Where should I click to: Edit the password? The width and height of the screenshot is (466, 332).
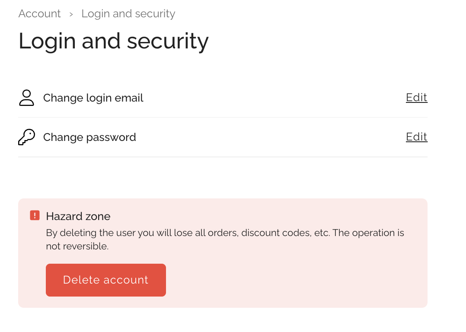pyautogui.click(x=416, y=137)
